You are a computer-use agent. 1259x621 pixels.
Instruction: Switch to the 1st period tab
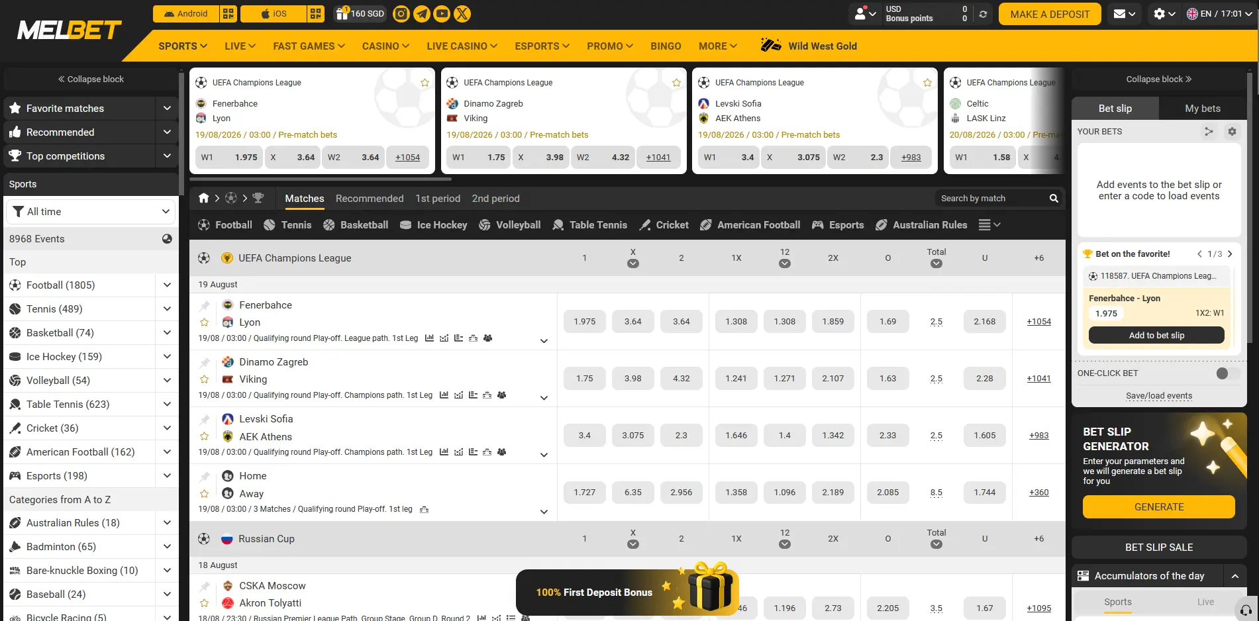[x=438, y=199]
